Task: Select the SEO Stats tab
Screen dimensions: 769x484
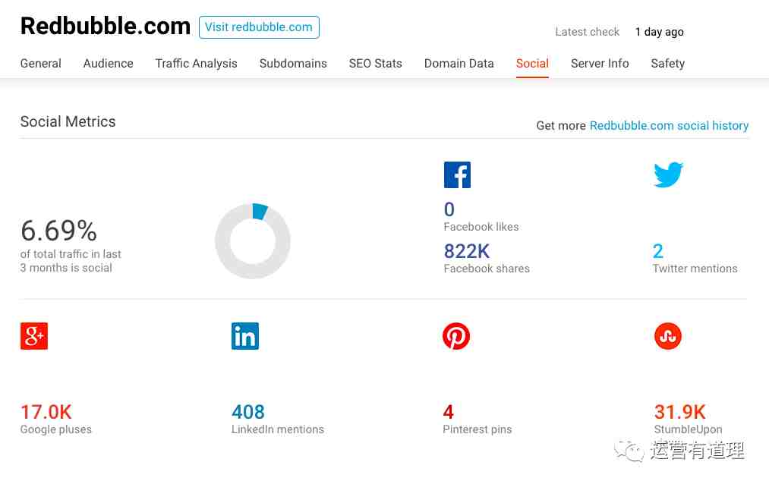Action: (x=376, y=64)
